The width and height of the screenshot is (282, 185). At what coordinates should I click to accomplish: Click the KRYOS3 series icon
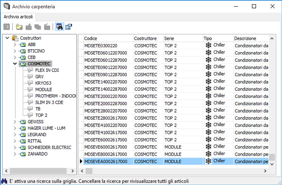pyautogui.click(x=30, y=83)
